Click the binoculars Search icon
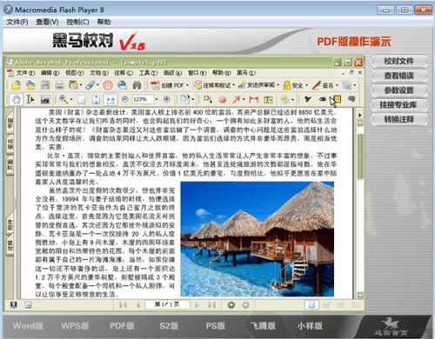Viewport: 435px width, 339px height. pyautogui.click(x=137, y=85)
